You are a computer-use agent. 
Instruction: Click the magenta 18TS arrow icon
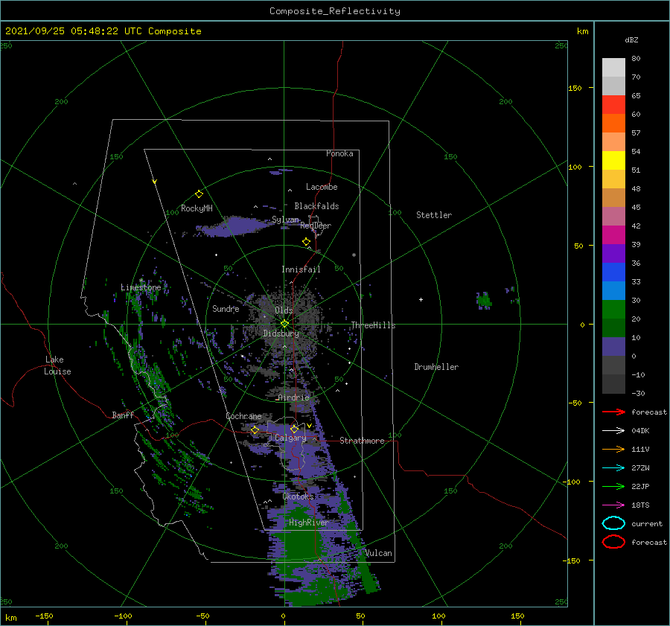tap(613, 505)
